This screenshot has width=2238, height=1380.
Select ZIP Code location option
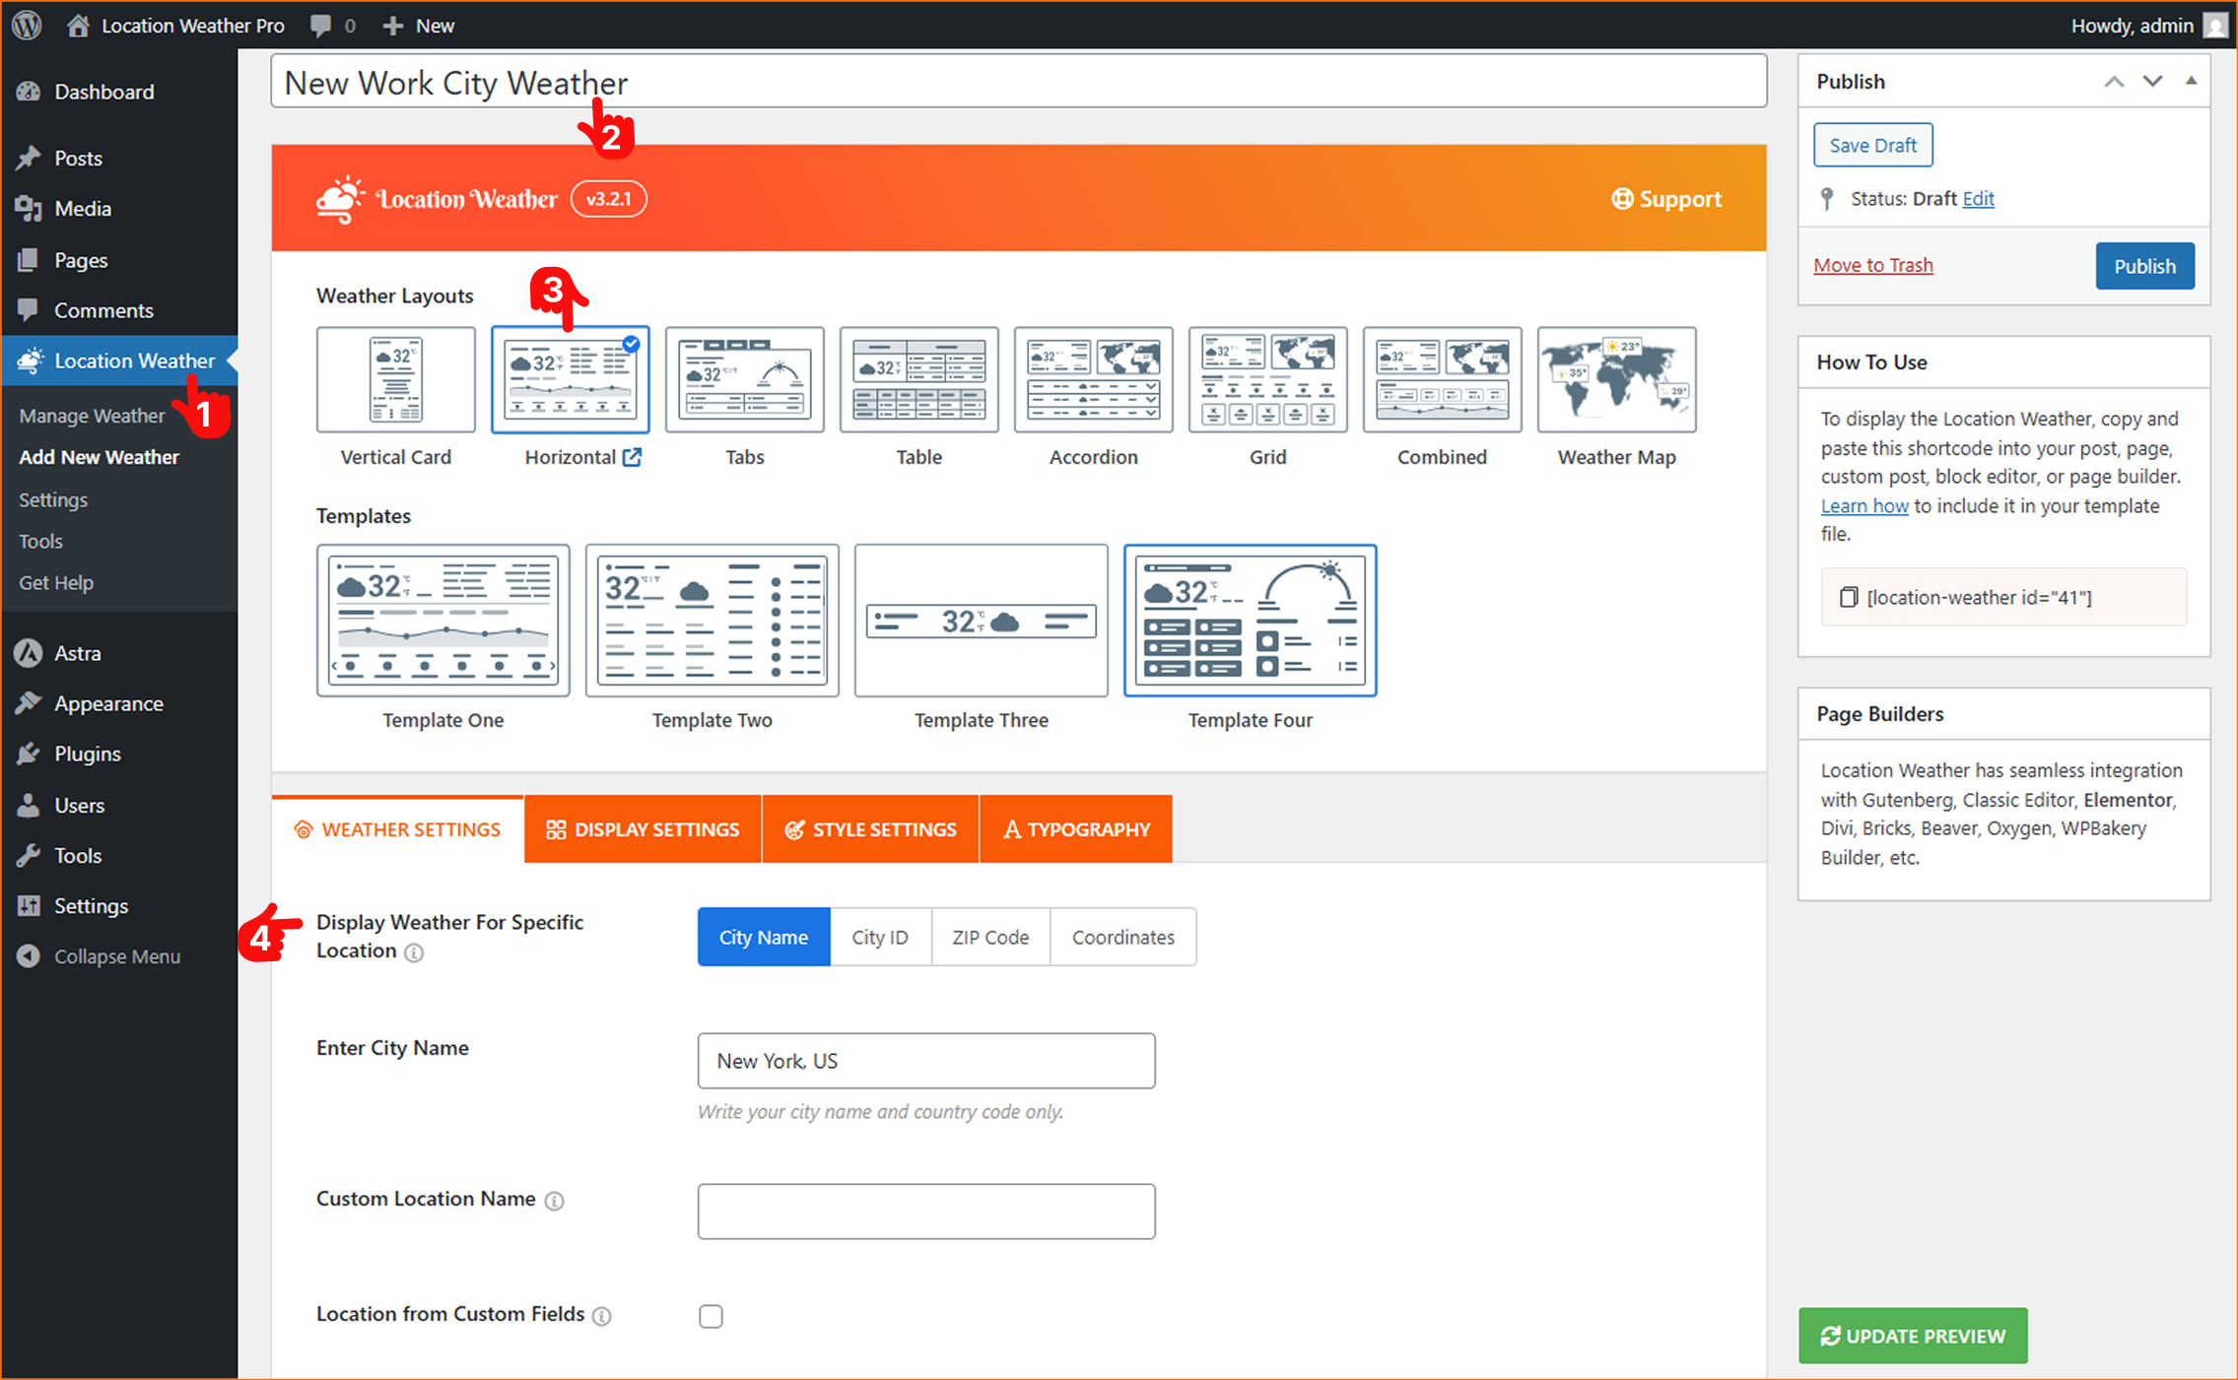[990, 937]
